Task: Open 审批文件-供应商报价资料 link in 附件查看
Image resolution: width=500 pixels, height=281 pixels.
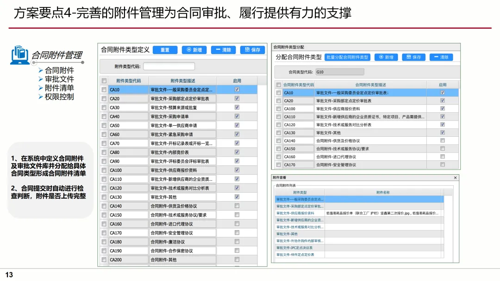Action: tap(295, 213)
